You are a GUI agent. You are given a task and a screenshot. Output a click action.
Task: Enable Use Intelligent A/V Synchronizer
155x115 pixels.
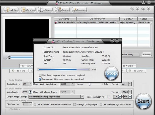coord(101,104)
